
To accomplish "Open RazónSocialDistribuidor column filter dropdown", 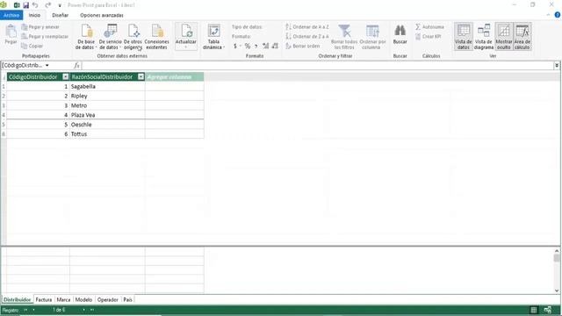I will pyautogui.click(x=140, y=76).
